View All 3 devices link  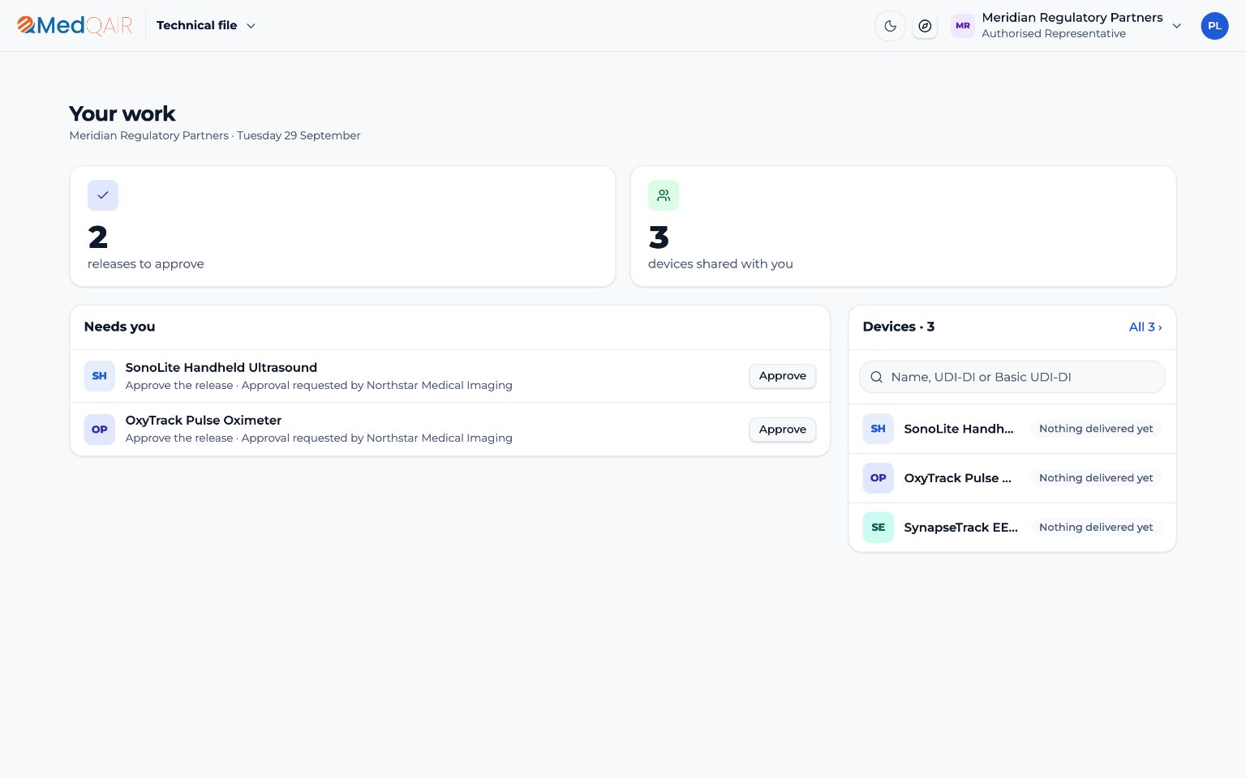click(1145, 327)
